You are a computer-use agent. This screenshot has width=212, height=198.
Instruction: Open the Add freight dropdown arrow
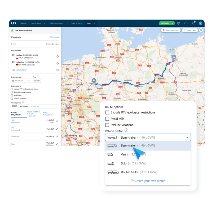(173, 23)
